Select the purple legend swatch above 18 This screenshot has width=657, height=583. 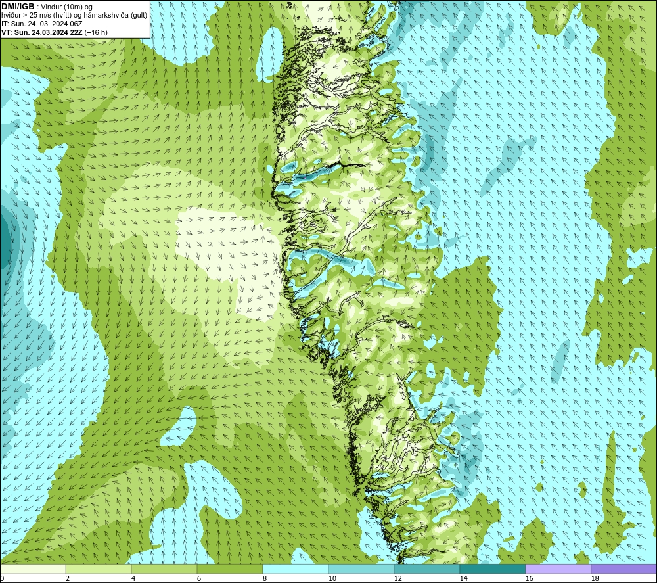[x=623, y=569]
